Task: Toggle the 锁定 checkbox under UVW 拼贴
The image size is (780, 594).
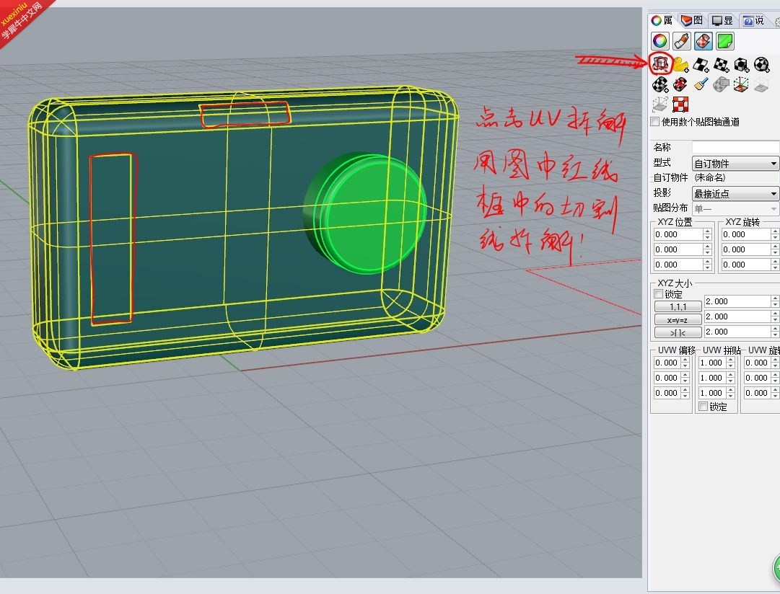Action: 703,407
